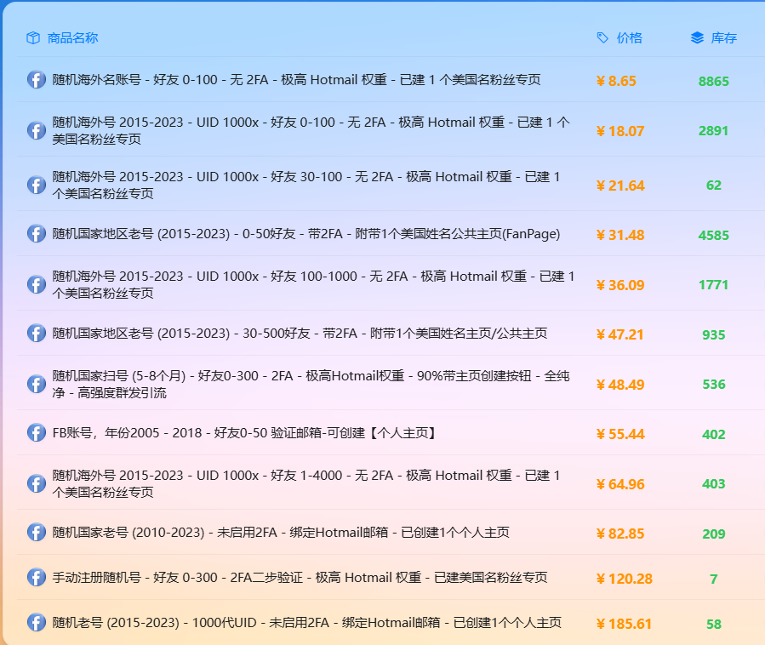The image size is (765, 645).
Task: Click Facebook icon for ¥ 36.09 product
Action: [x=37, y=284]
